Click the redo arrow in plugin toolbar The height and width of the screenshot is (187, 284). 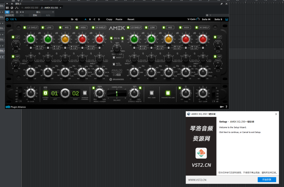pos(76,19)
